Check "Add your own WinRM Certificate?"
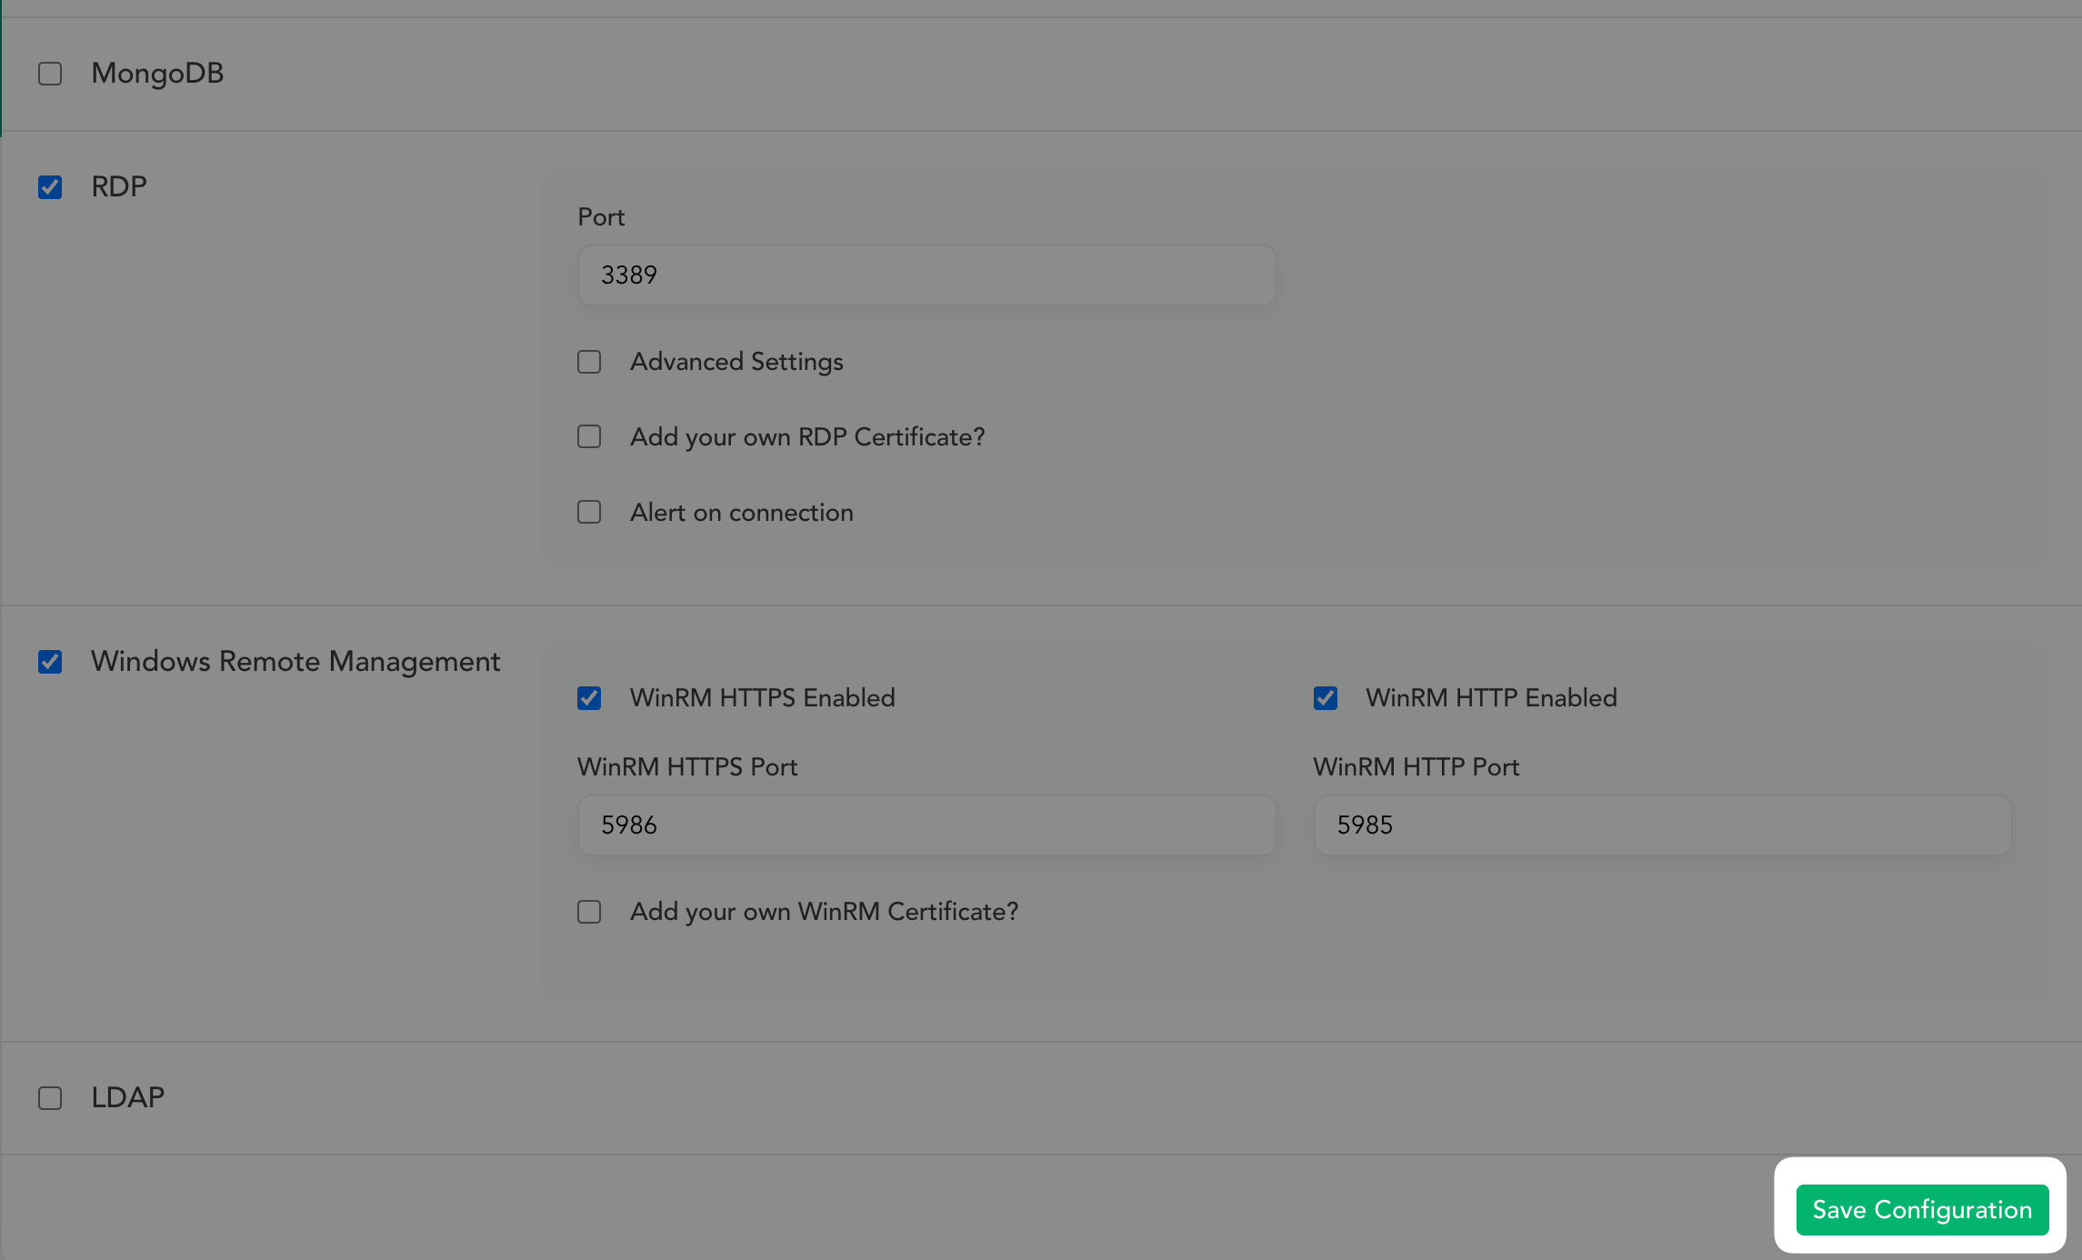The width and height of the screenshot is (2082, 1260). pyautogui.click(x=589, y=911)
